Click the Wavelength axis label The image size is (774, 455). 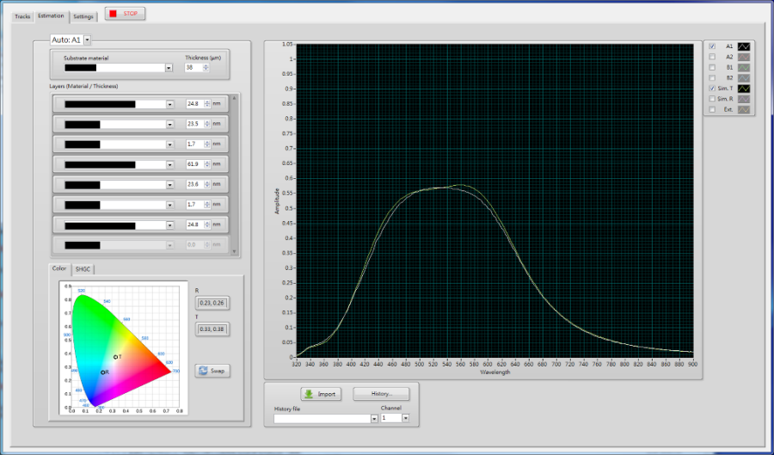[x=494, y=372]
